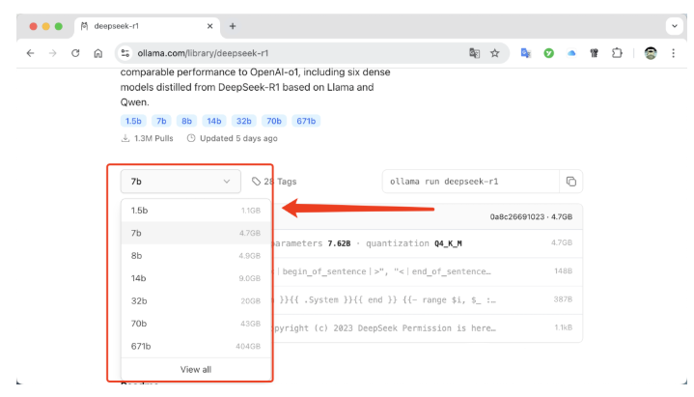Click the 14b blue tag
This screenshot has height=397, width=694.
[x=214, y=121]
